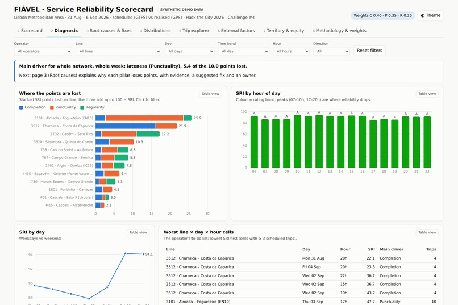Click the hour 06 bar in SRI chart

pos(254,142)
